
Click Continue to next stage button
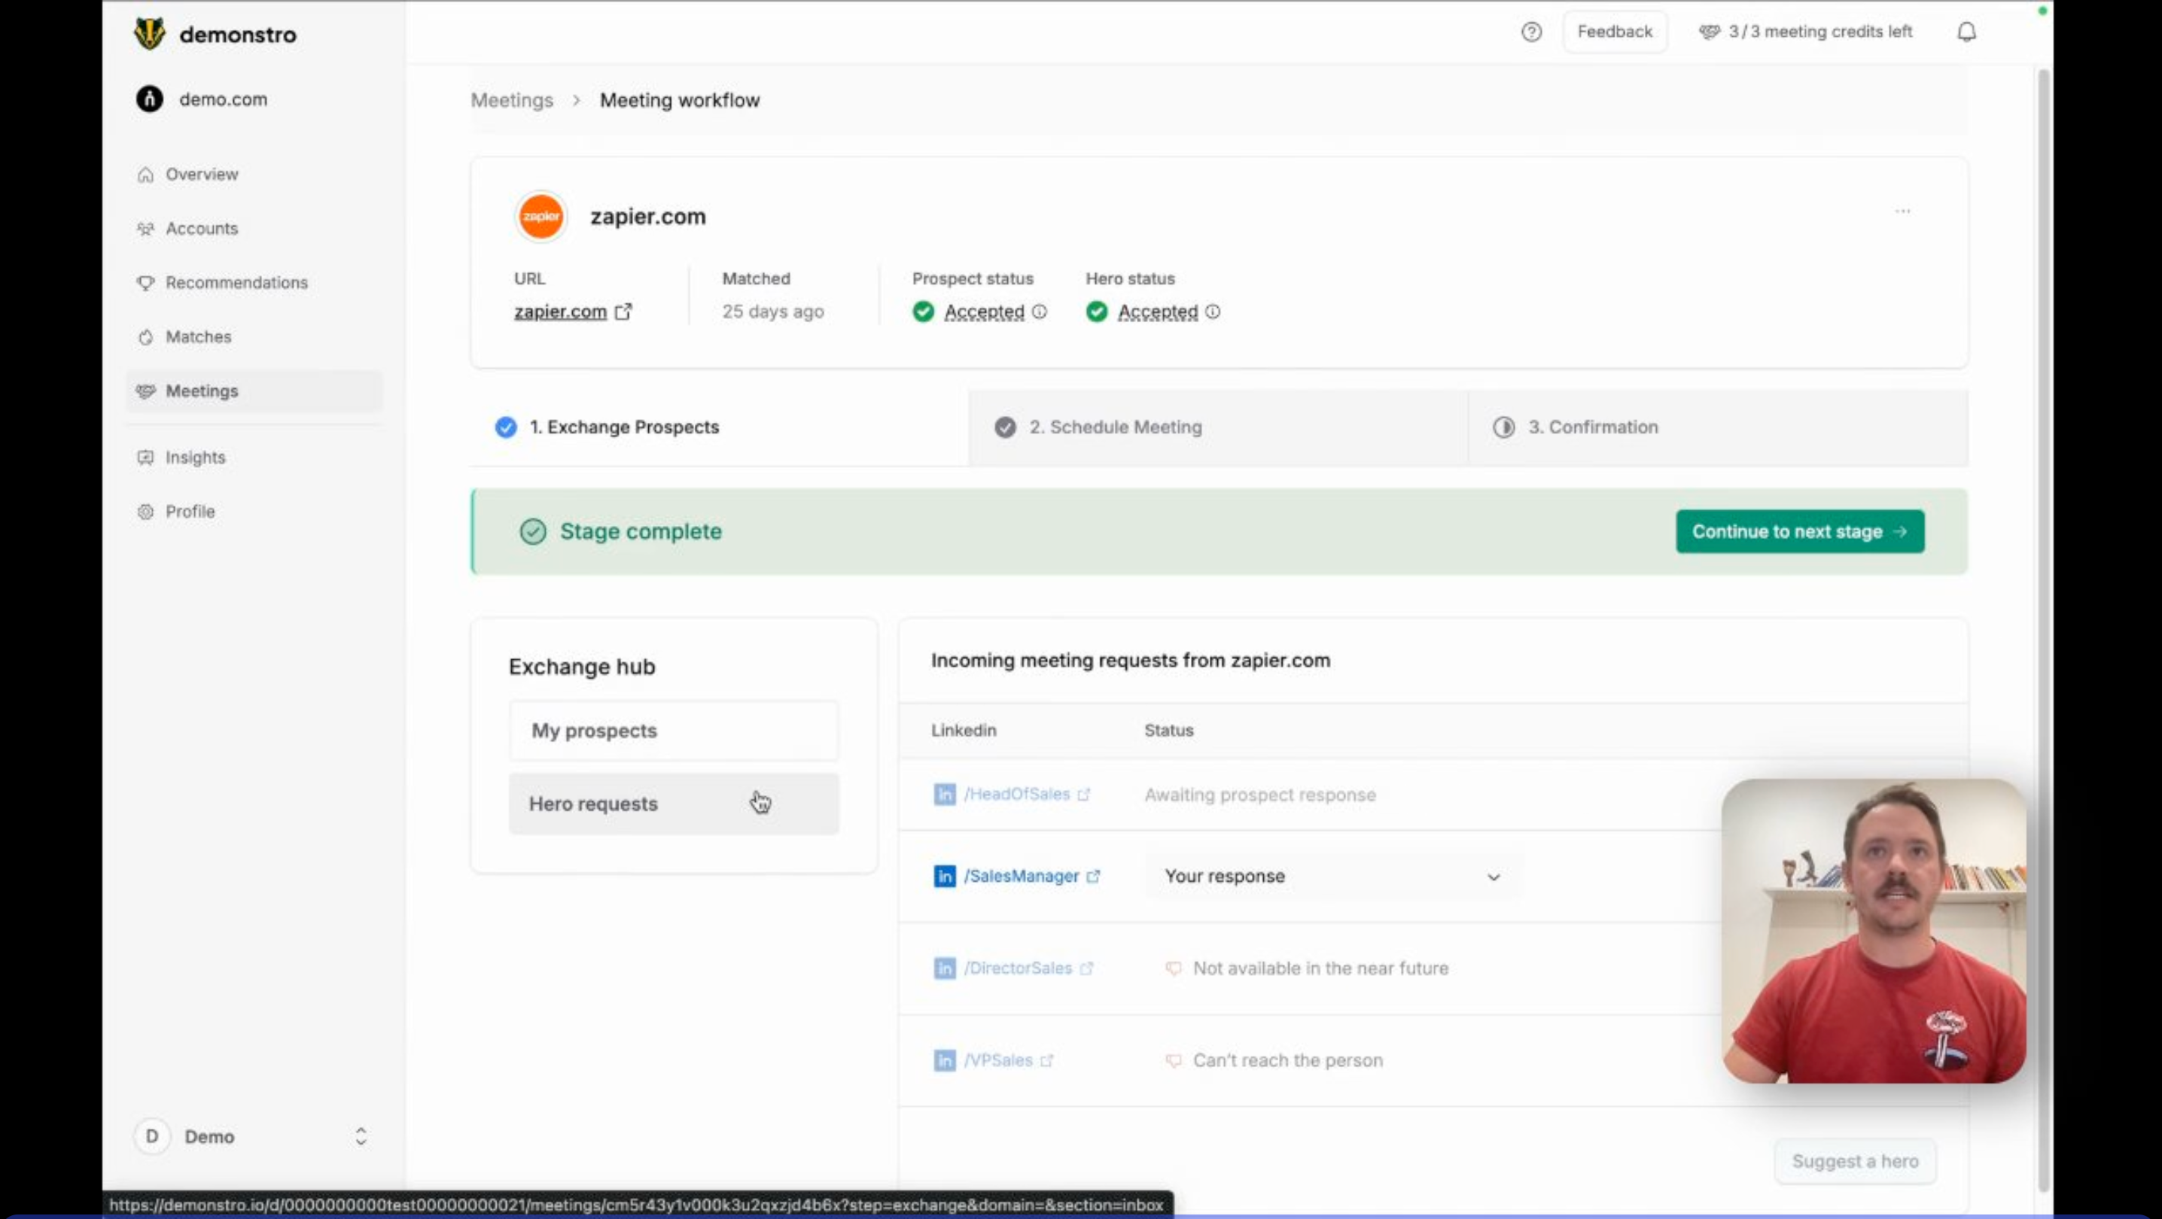coord(1799,532)
